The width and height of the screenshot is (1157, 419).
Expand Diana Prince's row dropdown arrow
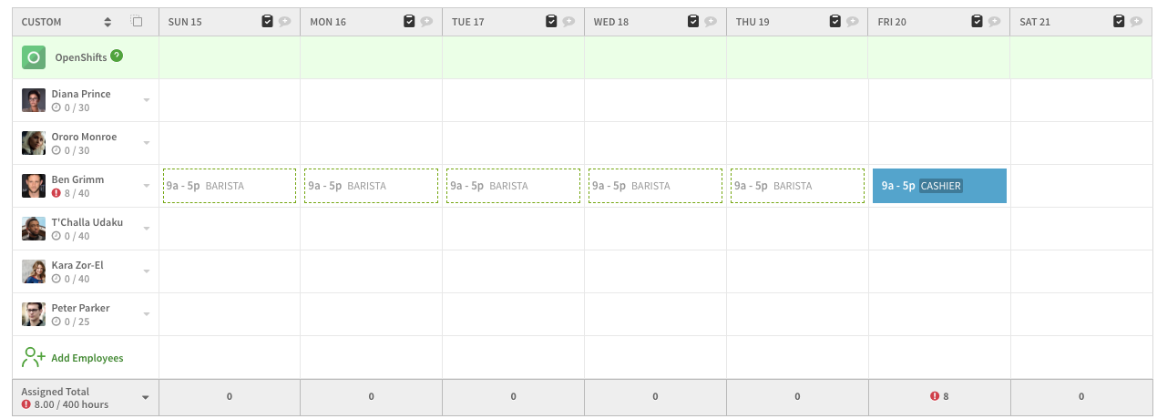(x=146, y=100)
